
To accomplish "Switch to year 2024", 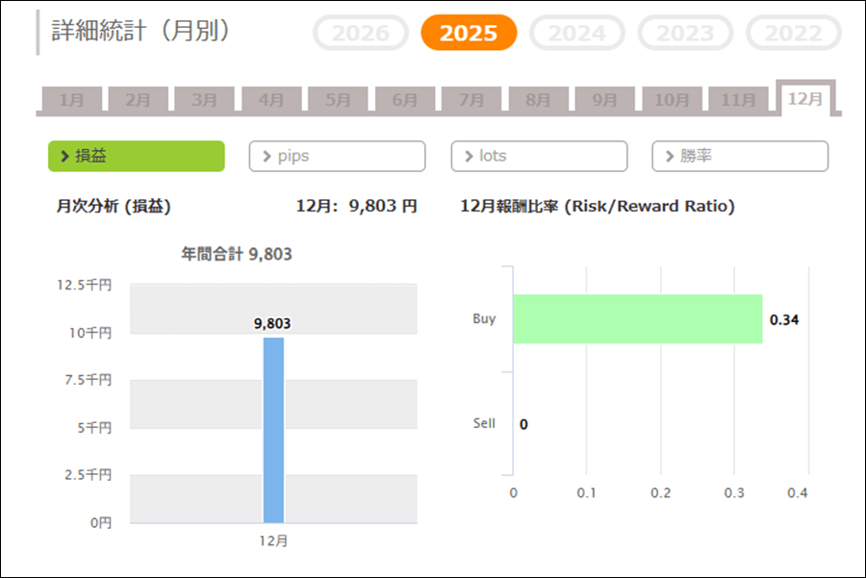I will tap(577, 34).
